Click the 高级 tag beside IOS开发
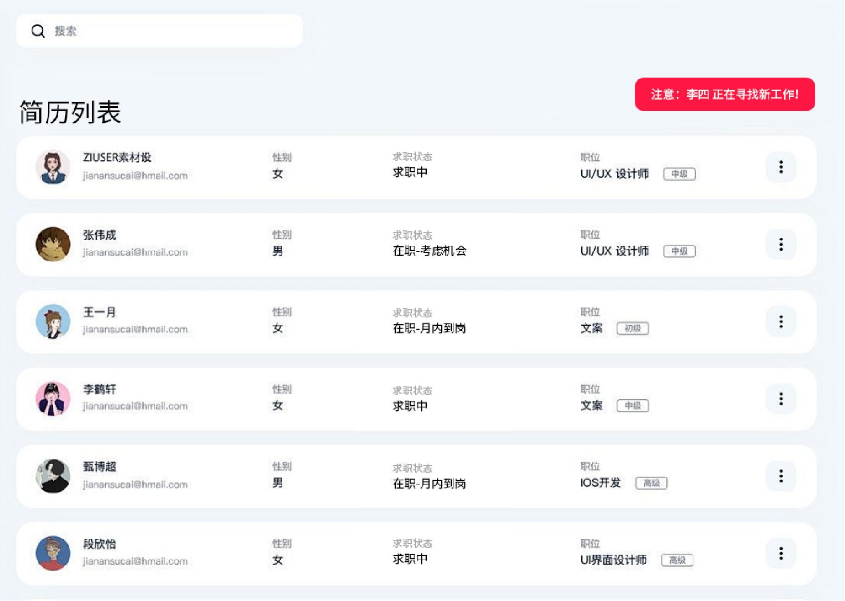Screen dimensions: 845x601 (x=651, y=483)
